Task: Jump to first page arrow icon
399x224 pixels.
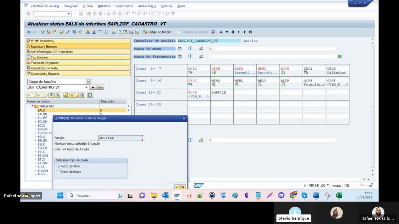Action: click(x=233, y=32)
